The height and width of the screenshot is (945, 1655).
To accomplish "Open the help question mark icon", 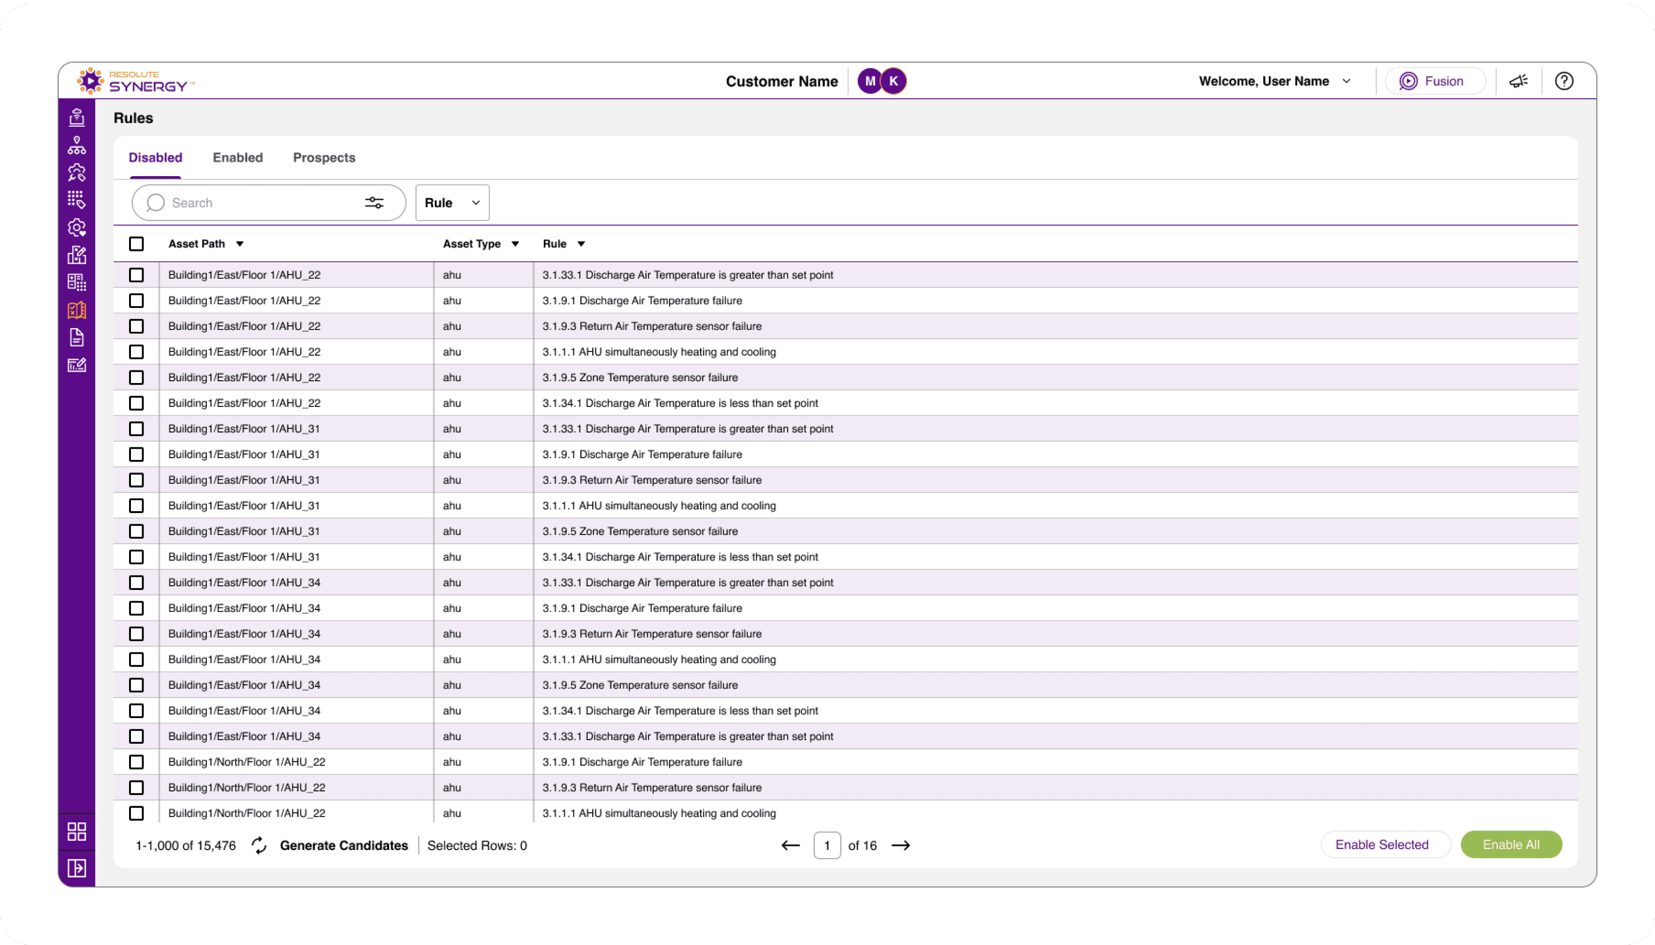I will click(1564, 81).
